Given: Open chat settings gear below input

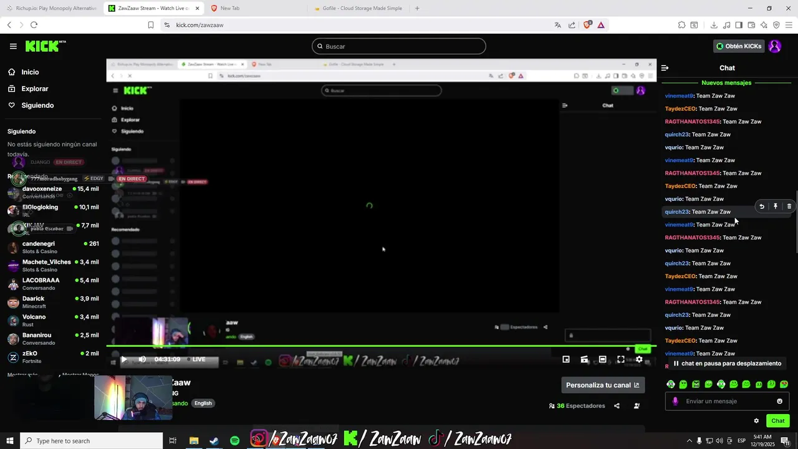Looking at the screenshot, I should click(x=756, y=421).
